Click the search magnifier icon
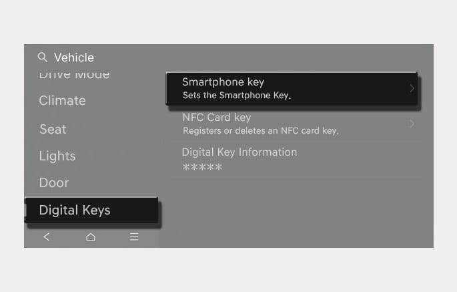457x292 pixels. [43, 57]
